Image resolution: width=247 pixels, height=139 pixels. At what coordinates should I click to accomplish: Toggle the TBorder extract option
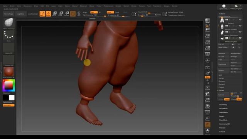pyautogui.click(x=239, y=99)
